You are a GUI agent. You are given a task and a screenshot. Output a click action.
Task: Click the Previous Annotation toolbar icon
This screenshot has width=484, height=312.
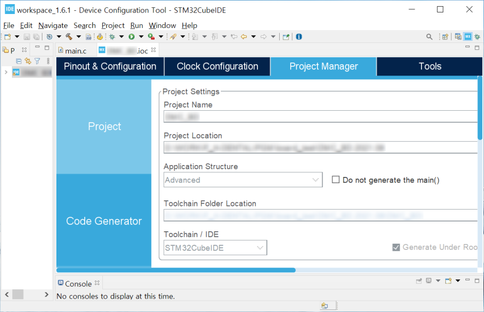point(215,37)
